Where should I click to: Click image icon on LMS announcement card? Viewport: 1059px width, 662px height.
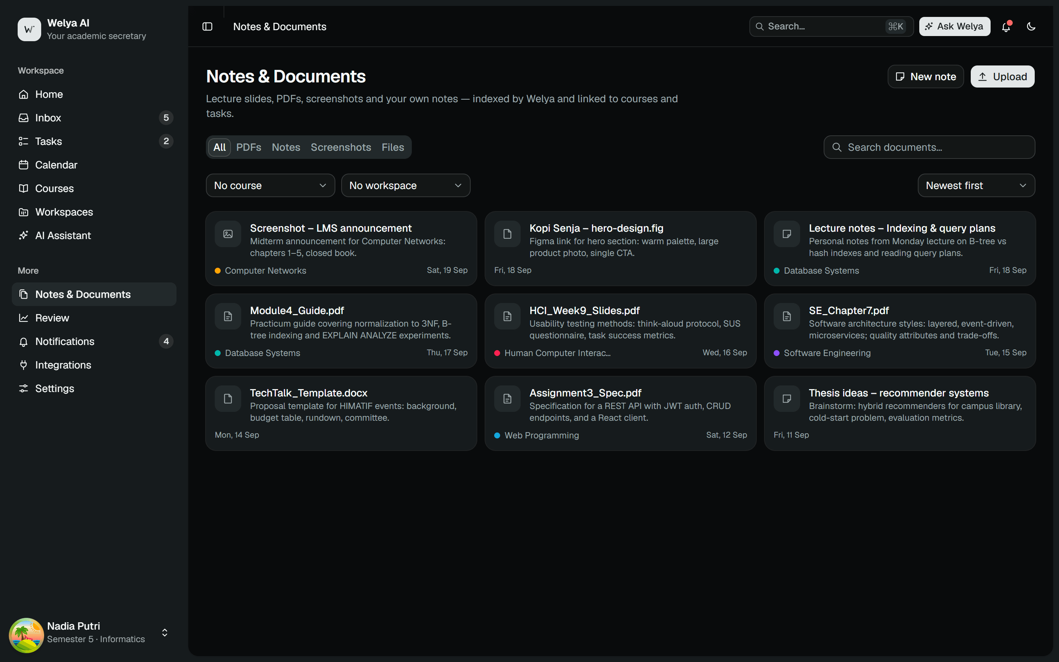228,234
